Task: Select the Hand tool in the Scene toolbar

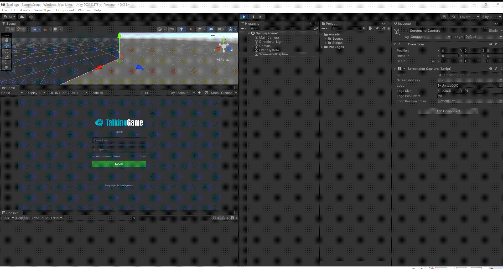Action: tap(7, 40)
